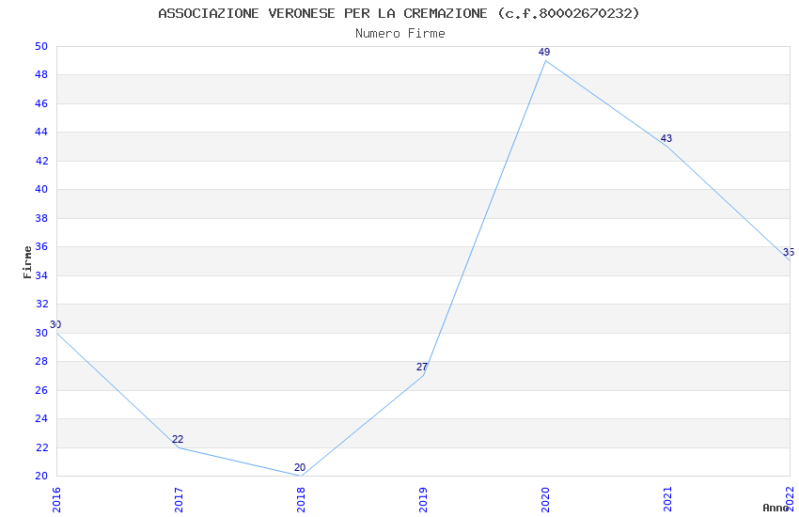Image resolution: width=799 pixels, height=517 pixels.
Task: Click y-axis tick value 48
Action: [41, 75]
